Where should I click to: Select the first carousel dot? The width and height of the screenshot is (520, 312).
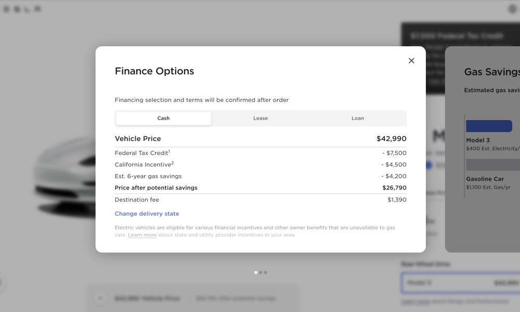pos(256,272)
